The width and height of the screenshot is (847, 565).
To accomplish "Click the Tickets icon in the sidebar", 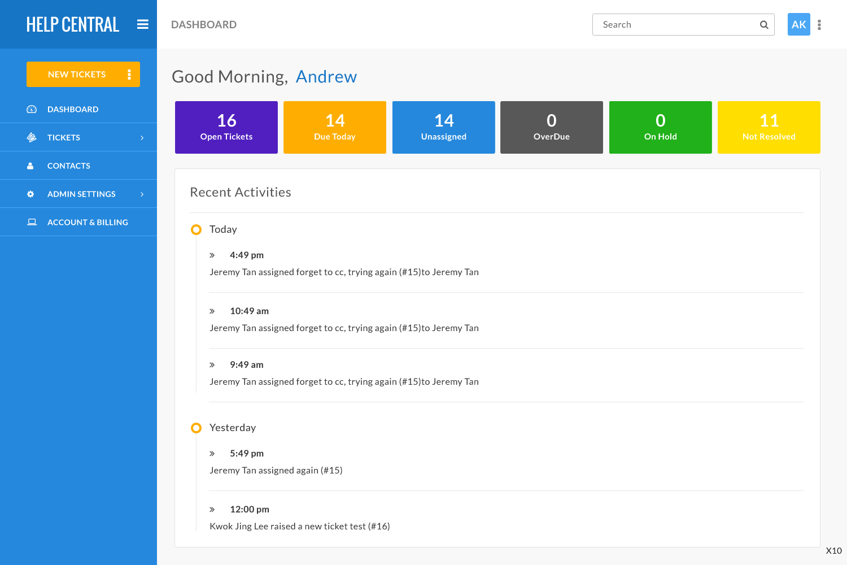I will click(32, 137).
